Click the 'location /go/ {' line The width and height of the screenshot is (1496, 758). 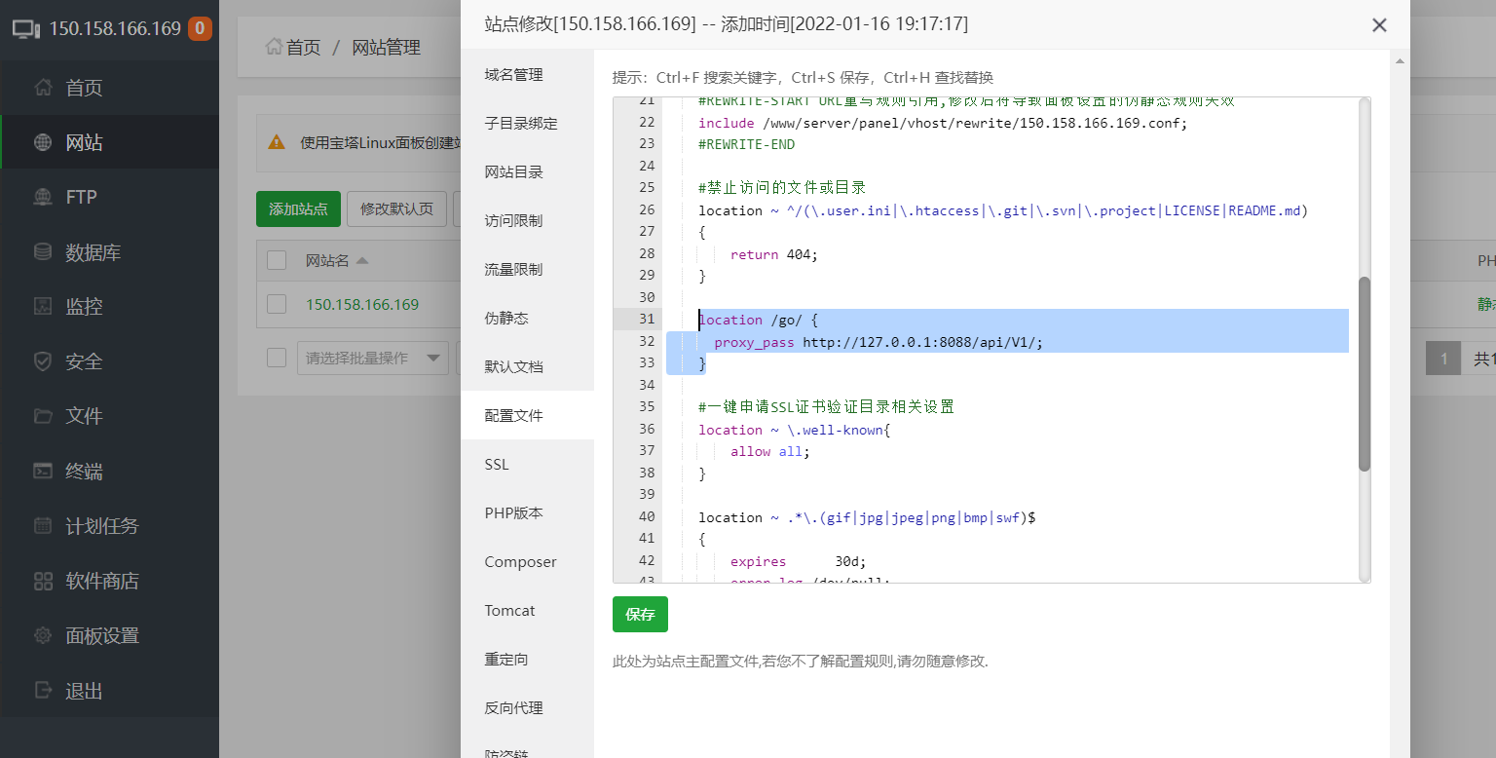tap(759, 320)
